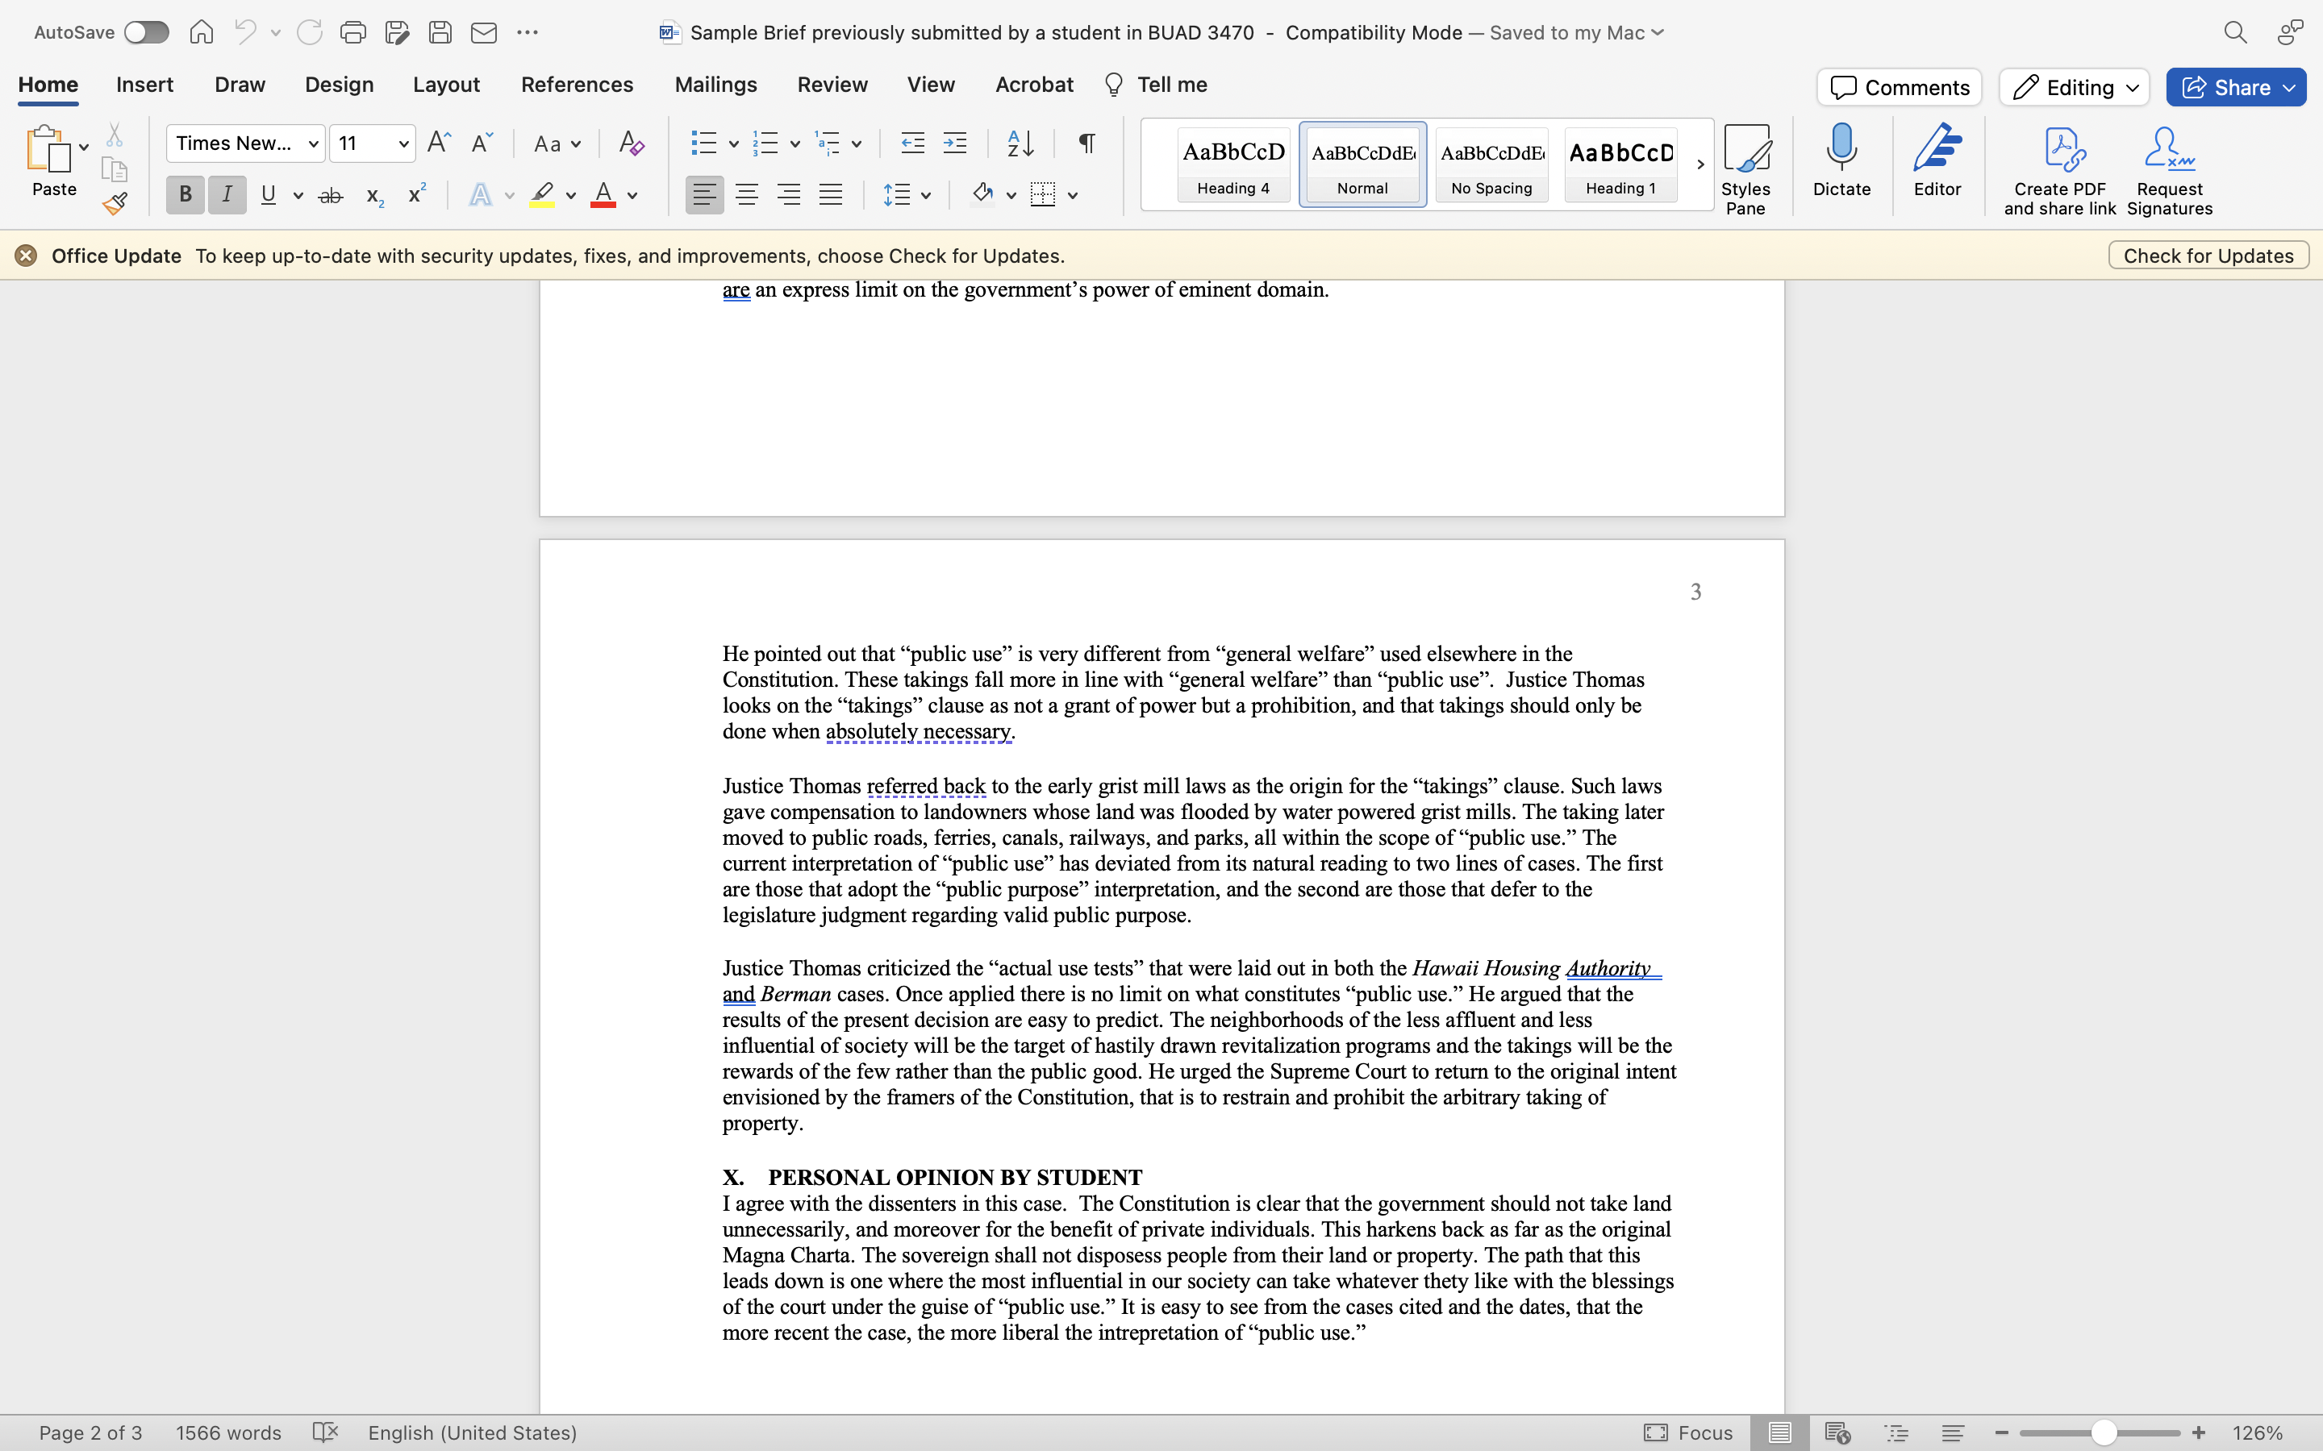The height and width of the screenshot is (1451, 2323).
Task: Toggle AutoSave on
Action: pyautogui.click(x=146, y=31)
